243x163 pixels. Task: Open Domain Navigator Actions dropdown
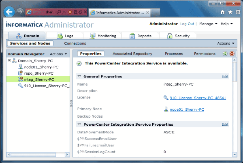58,54
